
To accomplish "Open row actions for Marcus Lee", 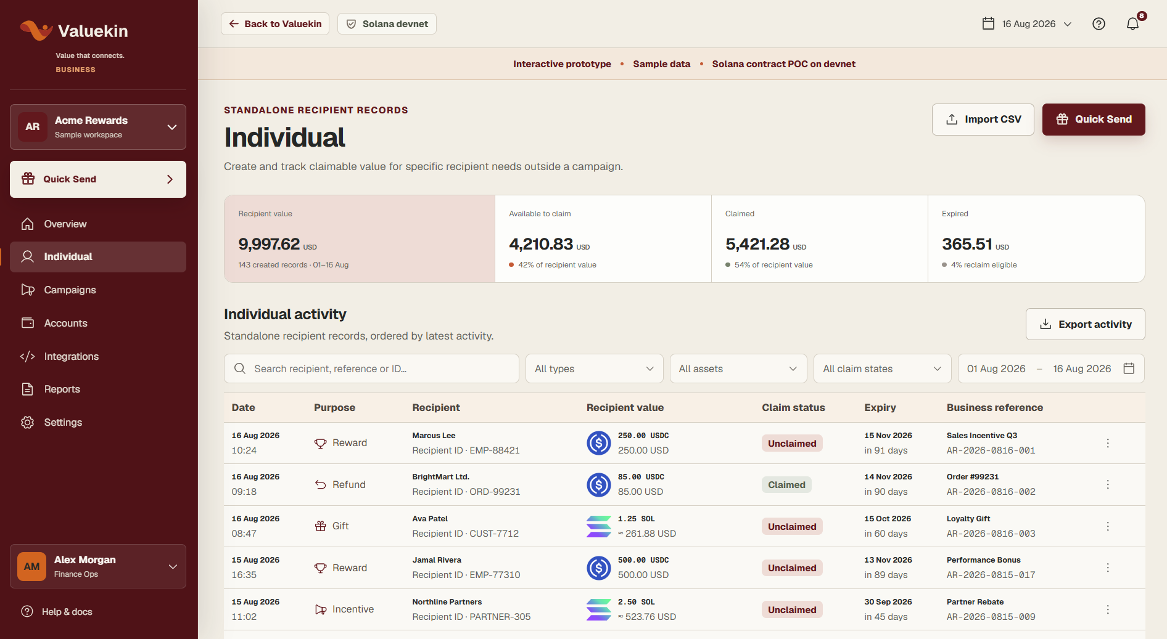I will 1108,443.
